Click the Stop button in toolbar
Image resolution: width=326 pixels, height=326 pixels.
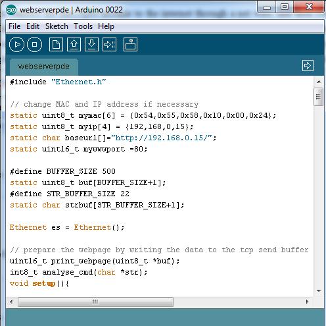click(x=34, y=45)
